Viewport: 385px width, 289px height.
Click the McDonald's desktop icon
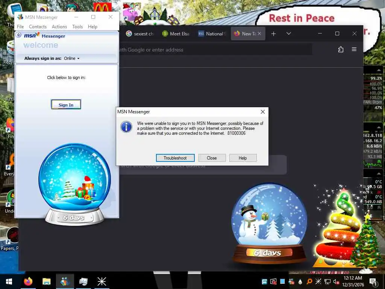102,8
